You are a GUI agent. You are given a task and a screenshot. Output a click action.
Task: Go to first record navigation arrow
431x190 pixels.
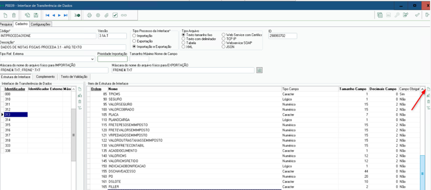click(48, 16)
